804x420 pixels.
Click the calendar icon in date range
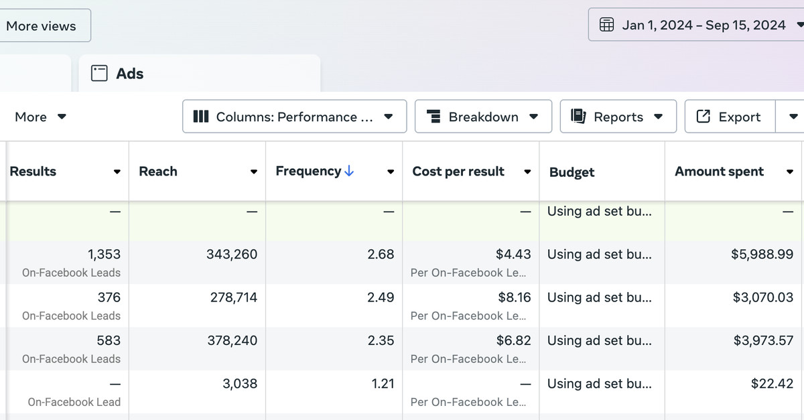pos(606,25)
